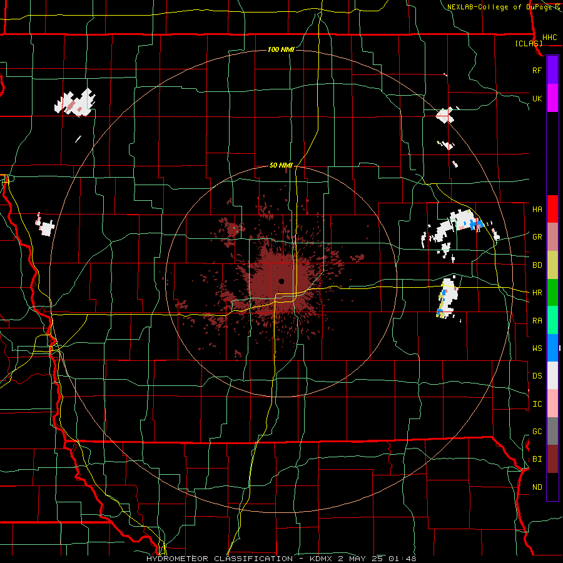Click the IC legend label
Viewport: 563px width, 563px height.
(x=537, y=404)
